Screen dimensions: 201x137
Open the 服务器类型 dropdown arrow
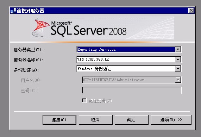click(178, 49)
